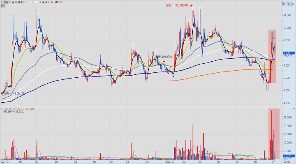The height and width of the screenshot is (164, 296).
Task: Click the small square icon atop the volume panel
Action: point(294,109)
